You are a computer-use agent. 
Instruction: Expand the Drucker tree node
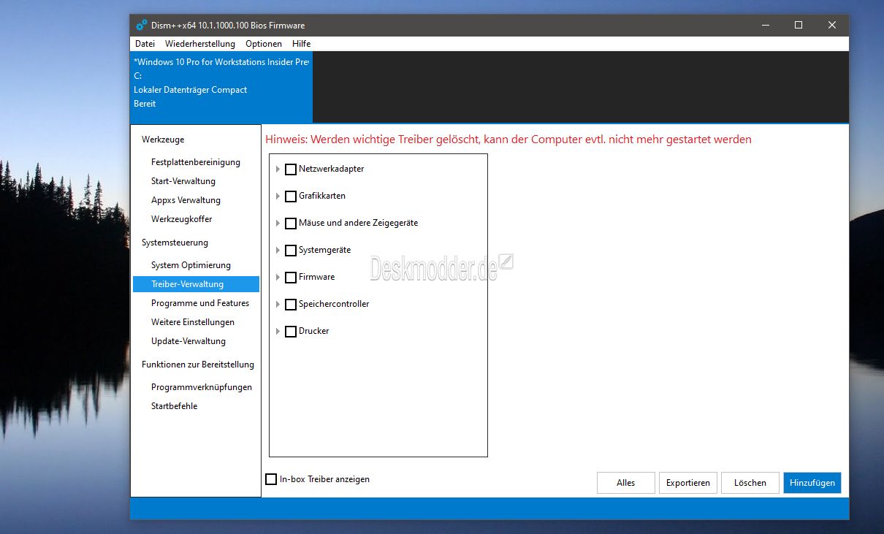278,332
